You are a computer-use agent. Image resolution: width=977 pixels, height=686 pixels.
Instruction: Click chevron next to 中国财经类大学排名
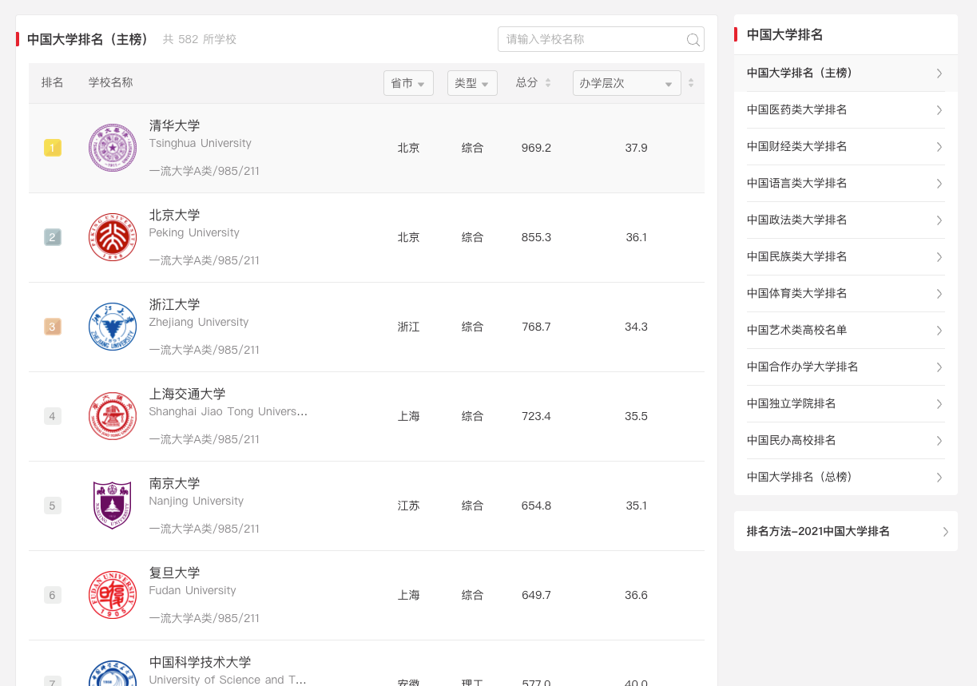click(x=939, y=147)
